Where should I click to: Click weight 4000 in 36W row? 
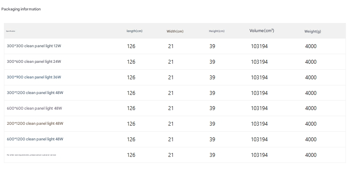click(x=311, y=78)
